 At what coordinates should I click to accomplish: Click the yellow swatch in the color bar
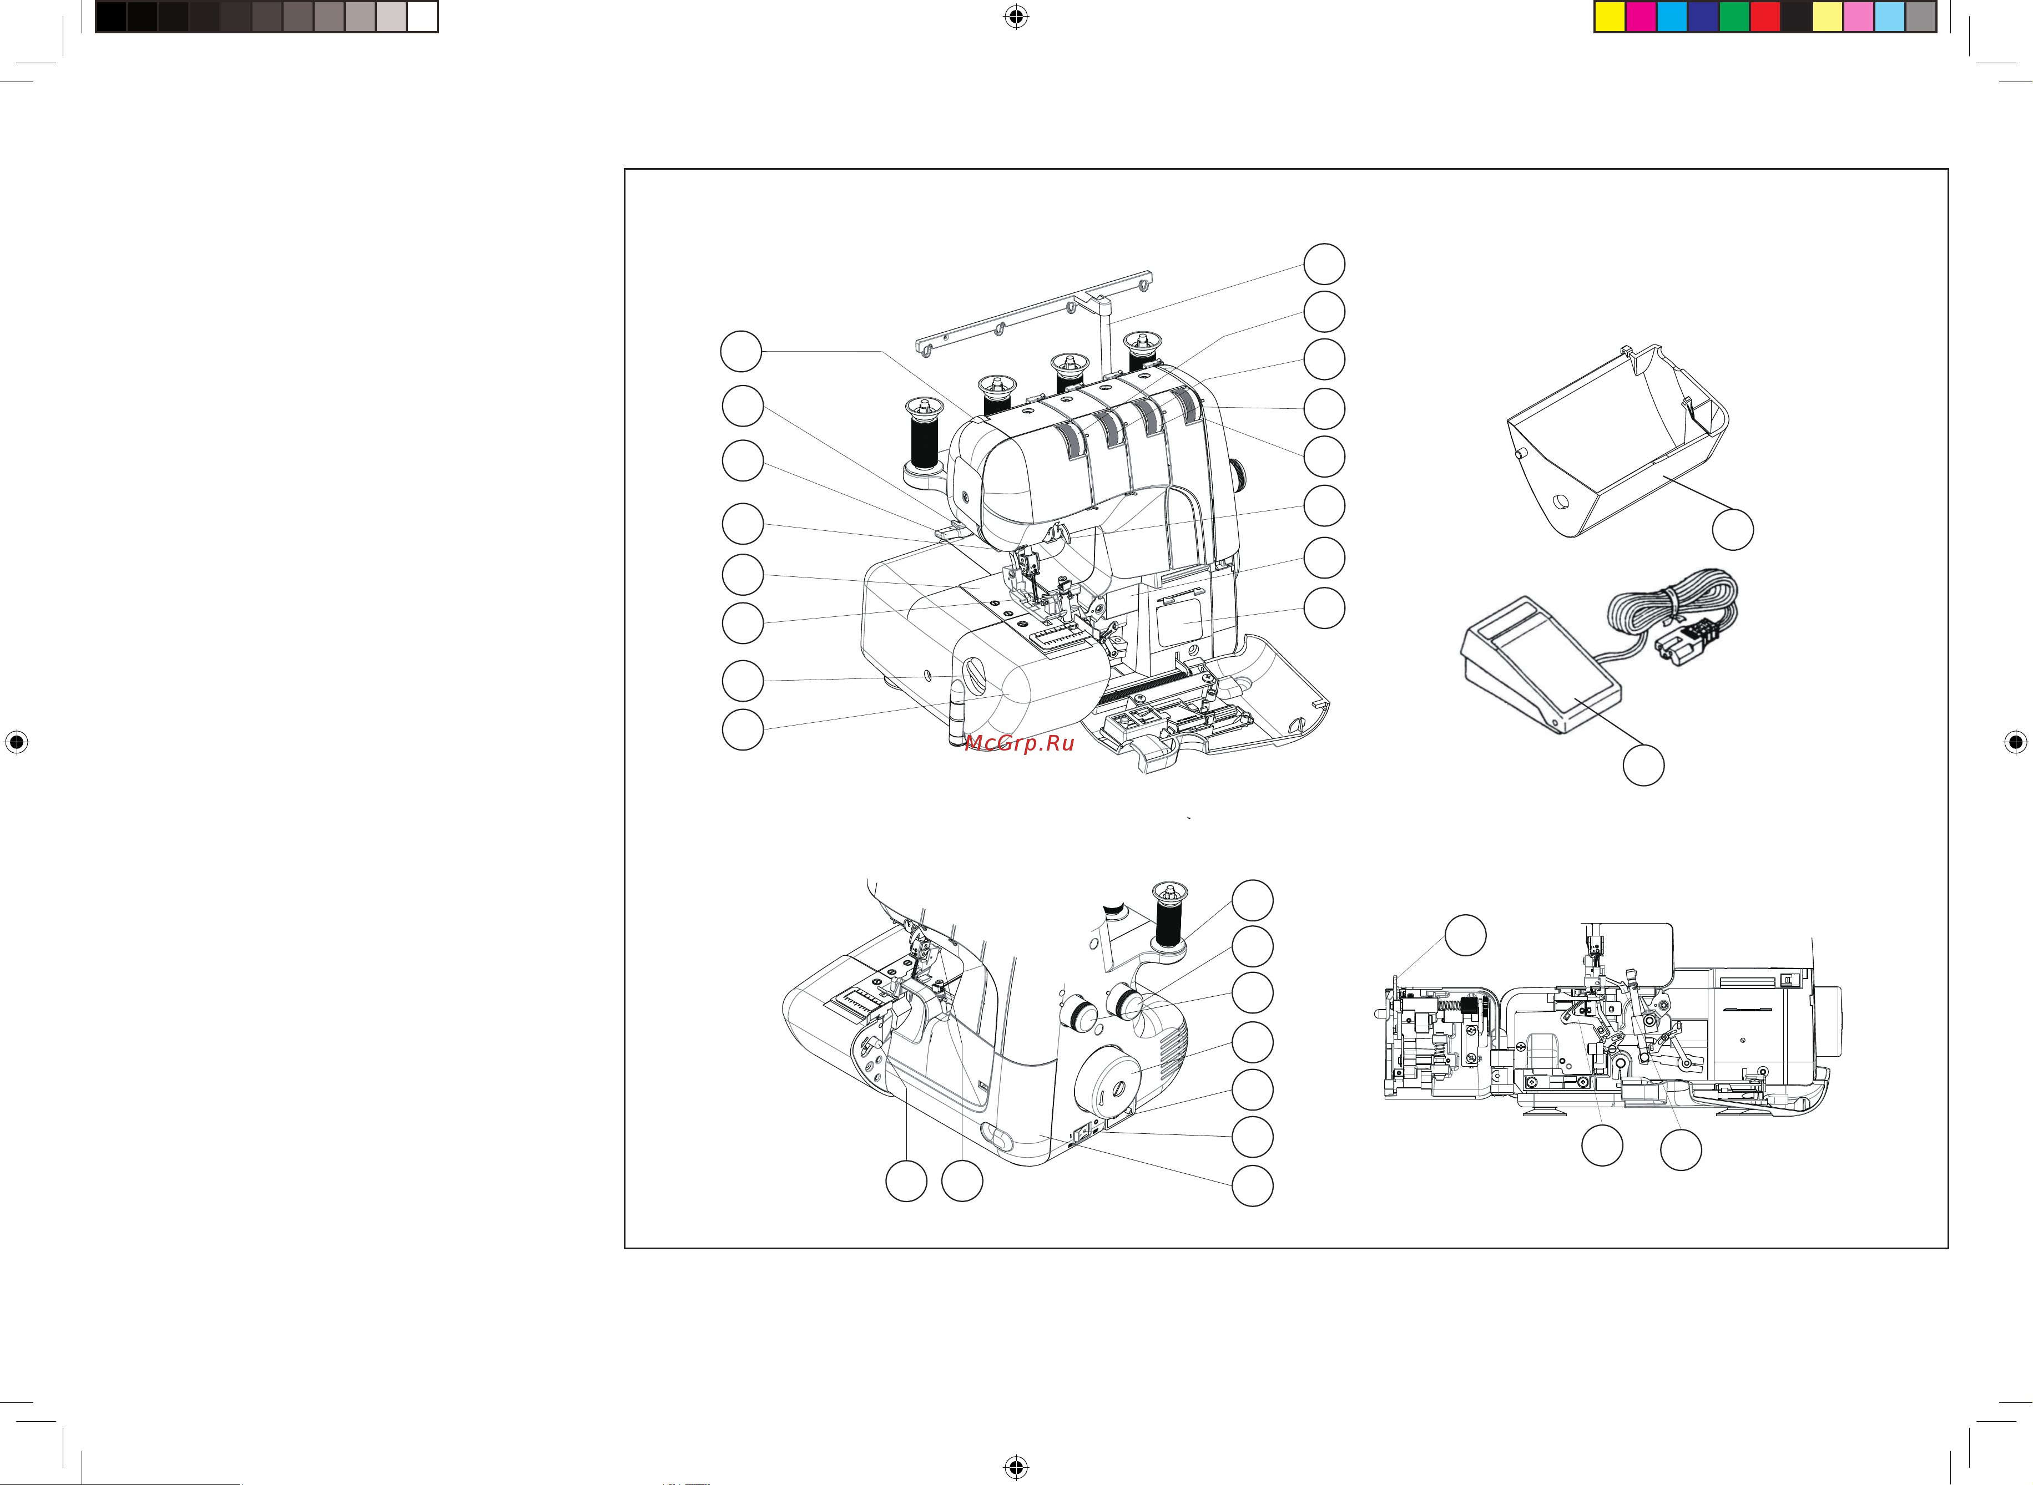(1610, 17)
